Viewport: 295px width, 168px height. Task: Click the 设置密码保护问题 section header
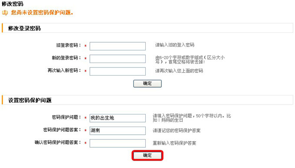tap(30, 100)
